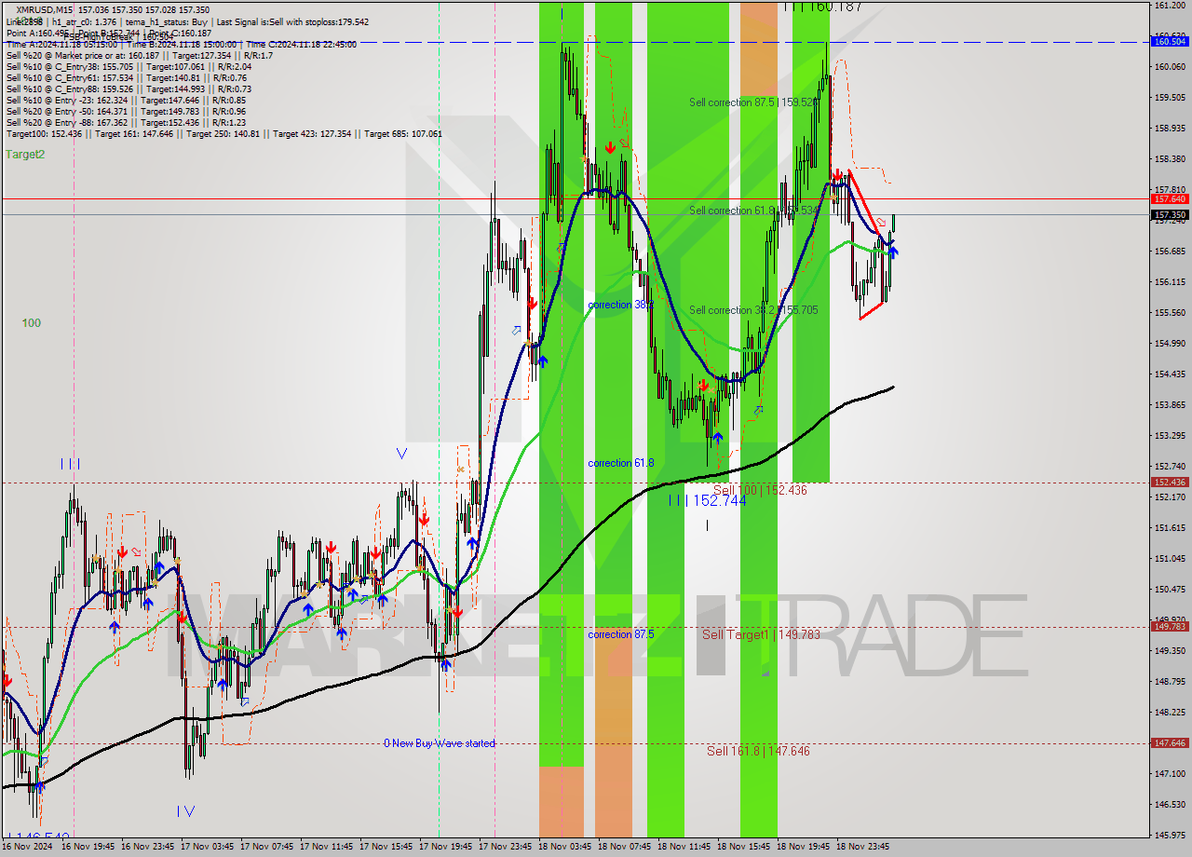The image size is (1192, 857).
Task: Click the '16 Nov 23:45' time axis label
Action: point(148,848)
